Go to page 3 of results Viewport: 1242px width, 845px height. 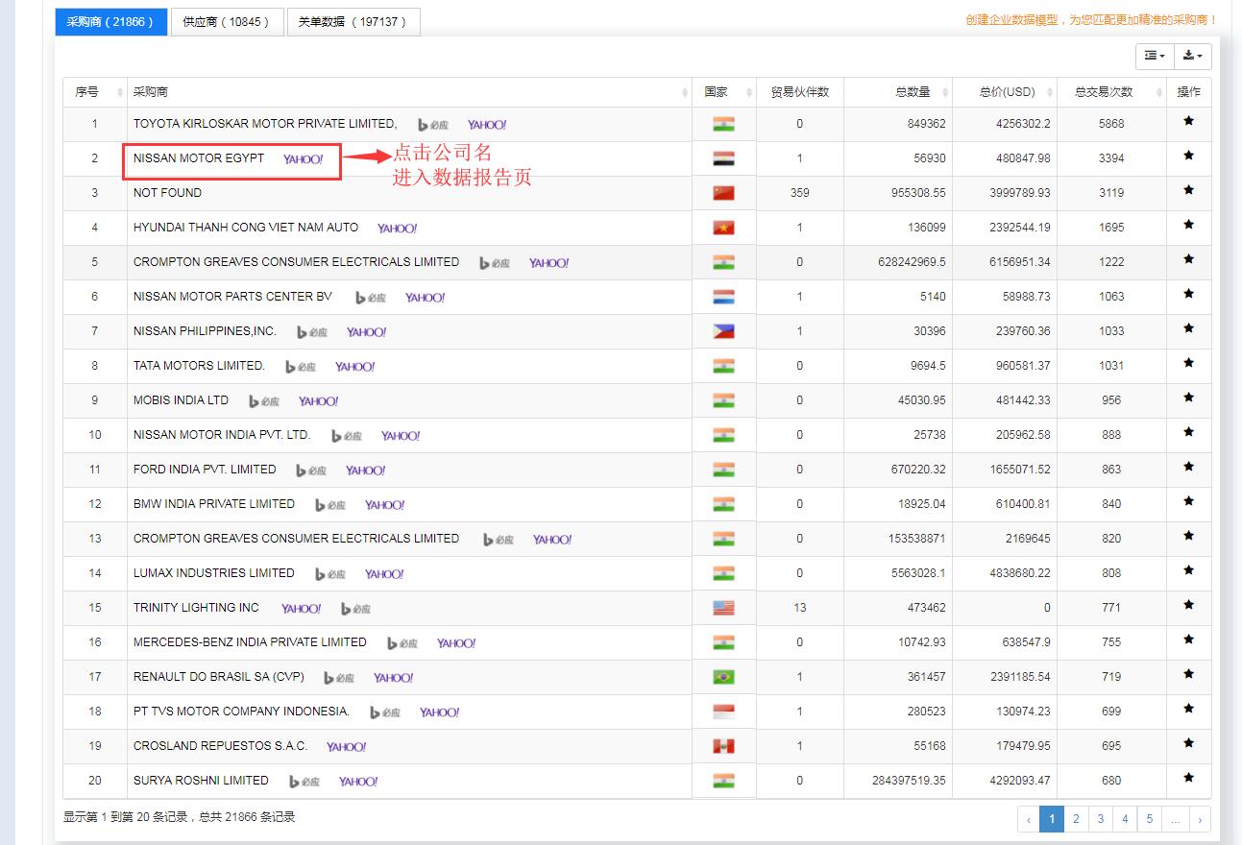[1101, 819]
